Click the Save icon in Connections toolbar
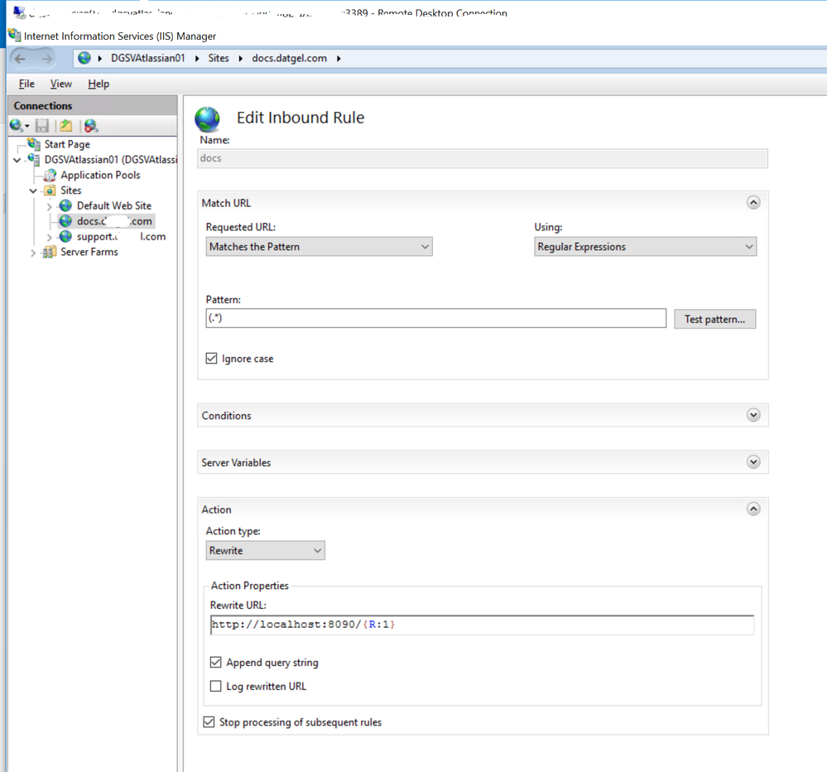 pyautogui.click(x=42, y=126)
